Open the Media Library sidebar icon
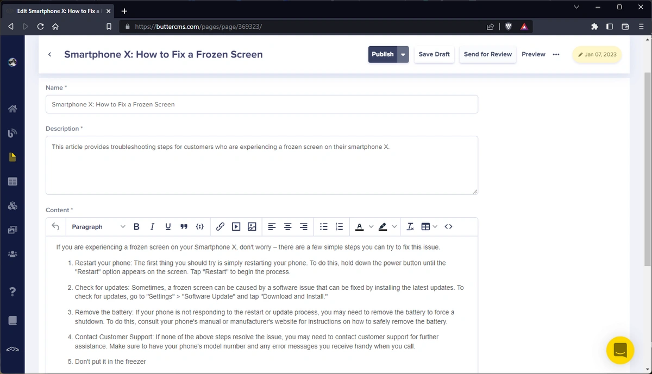Screen dimensions: 652x374 12,230
